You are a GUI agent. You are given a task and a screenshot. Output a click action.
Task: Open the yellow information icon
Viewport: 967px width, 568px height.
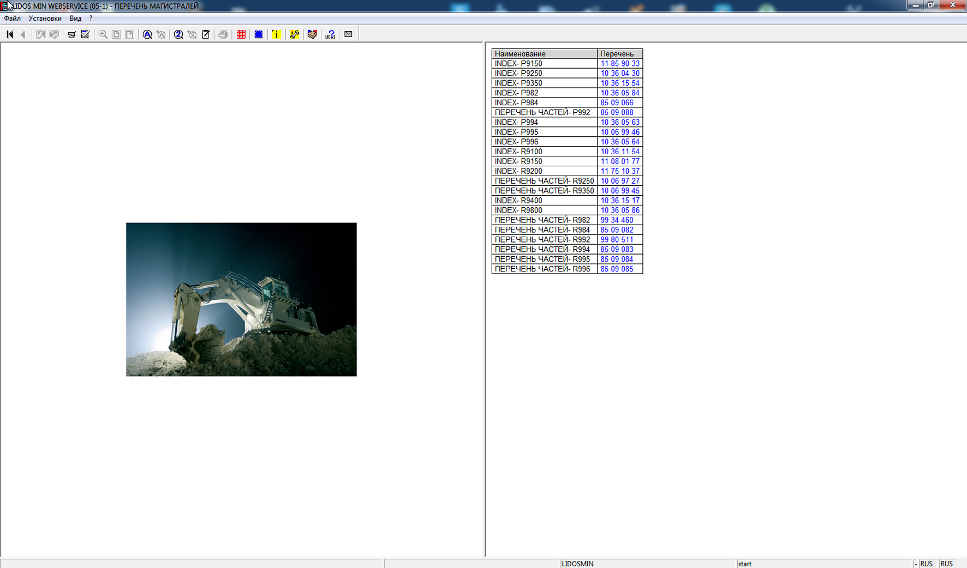coord(277,34)
